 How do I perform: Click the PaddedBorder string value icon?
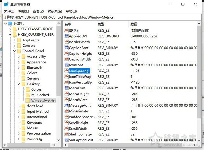tap(66, 117)
